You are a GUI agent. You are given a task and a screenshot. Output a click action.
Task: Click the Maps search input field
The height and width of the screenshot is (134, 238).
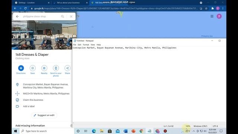(x=41, y=16)
